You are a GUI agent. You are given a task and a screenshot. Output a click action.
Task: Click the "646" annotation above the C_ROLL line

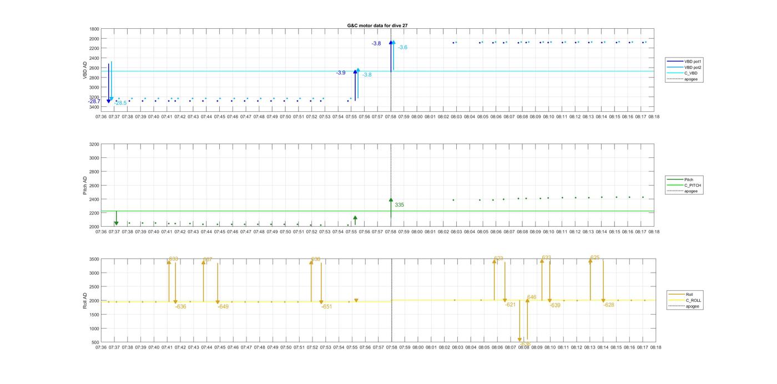pos(532,298)
